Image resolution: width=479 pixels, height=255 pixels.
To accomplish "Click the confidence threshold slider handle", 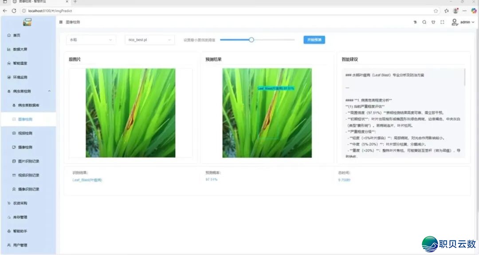I will [x=251, y=40].
